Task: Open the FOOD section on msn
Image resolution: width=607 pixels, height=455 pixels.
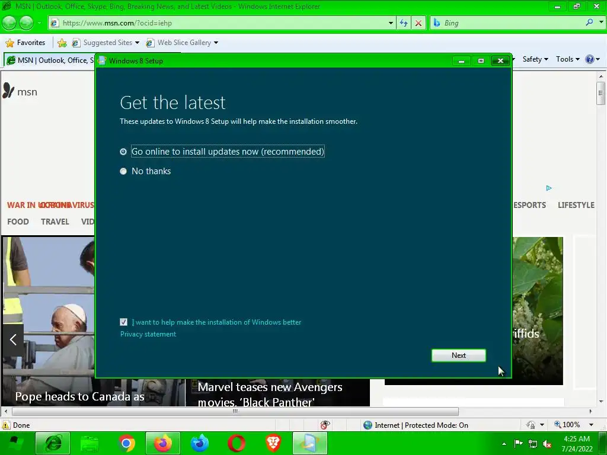Action: 18,222
